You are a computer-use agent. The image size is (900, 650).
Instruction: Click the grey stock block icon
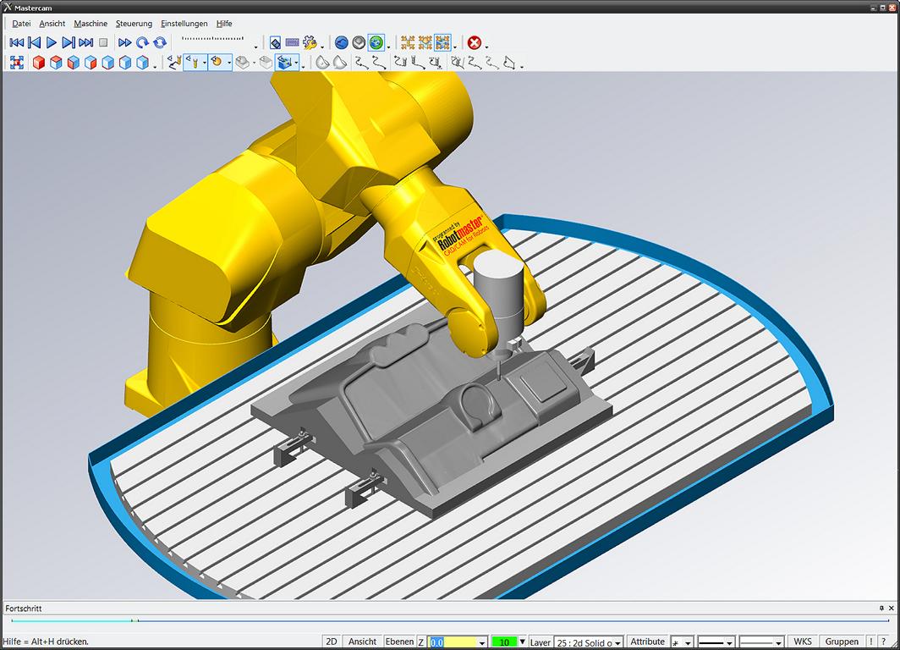tap(243, 63)
